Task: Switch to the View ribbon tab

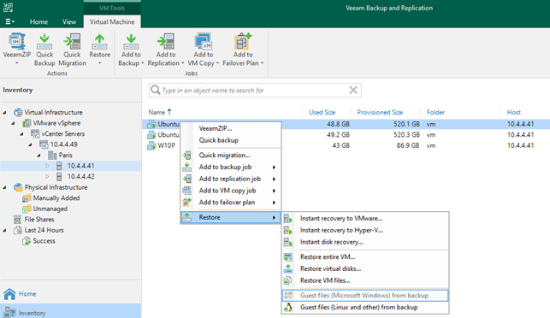Action: tap(69, 21)
